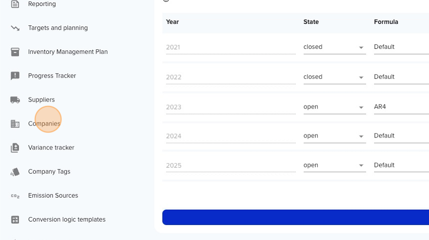
Task: Click the Inventory Management Plan box icon
Action: (x=15, y=52)
